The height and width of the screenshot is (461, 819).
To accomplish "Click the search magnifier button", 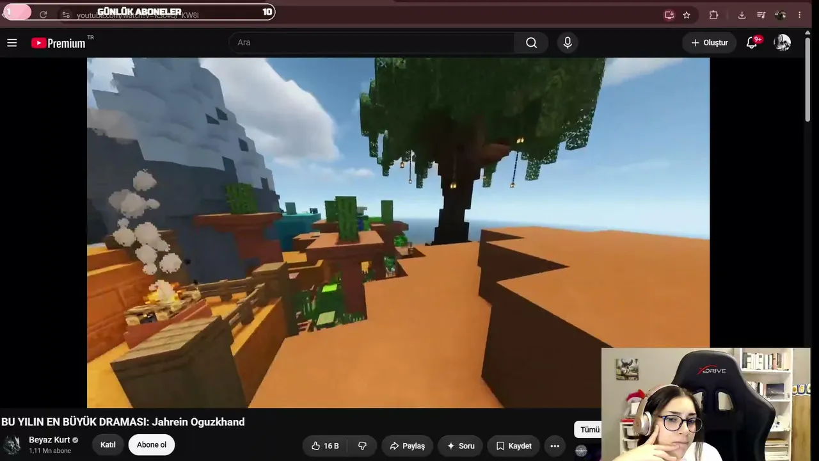I will click(531, 43).
